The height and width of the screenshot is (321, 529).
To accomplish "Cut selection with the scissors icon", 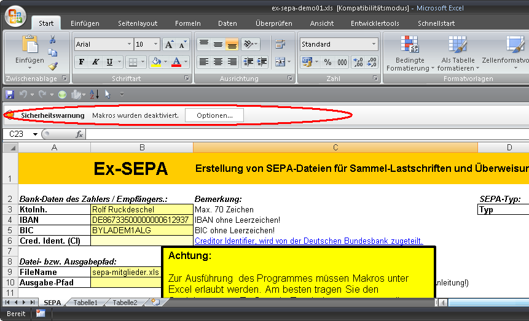I will pos(53,39).
